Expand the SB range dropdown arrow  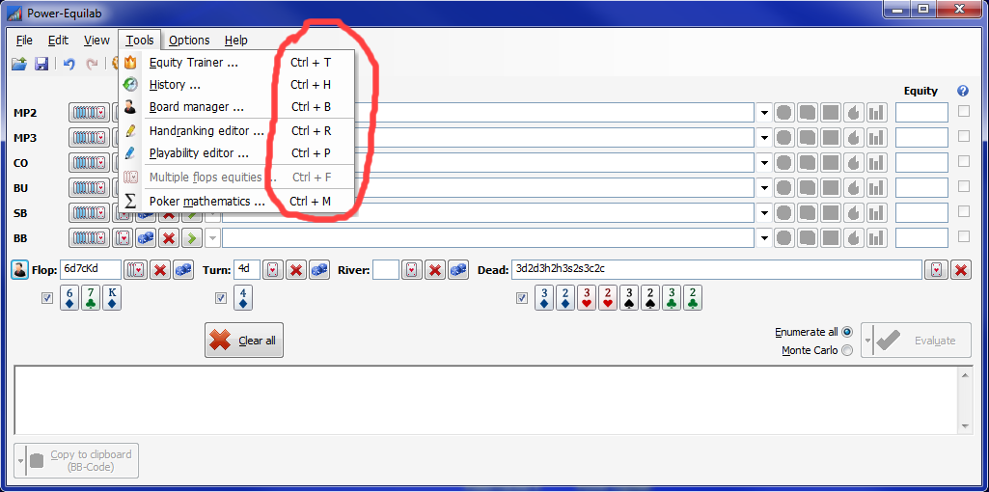pyautogui.click(x=764, y=213)
